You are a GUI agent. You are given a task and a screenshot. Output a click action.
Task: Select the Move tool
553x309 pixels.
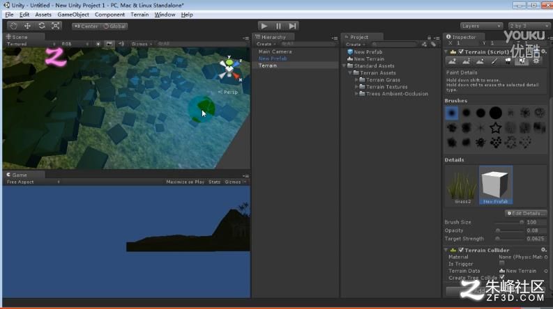point(27,26)
